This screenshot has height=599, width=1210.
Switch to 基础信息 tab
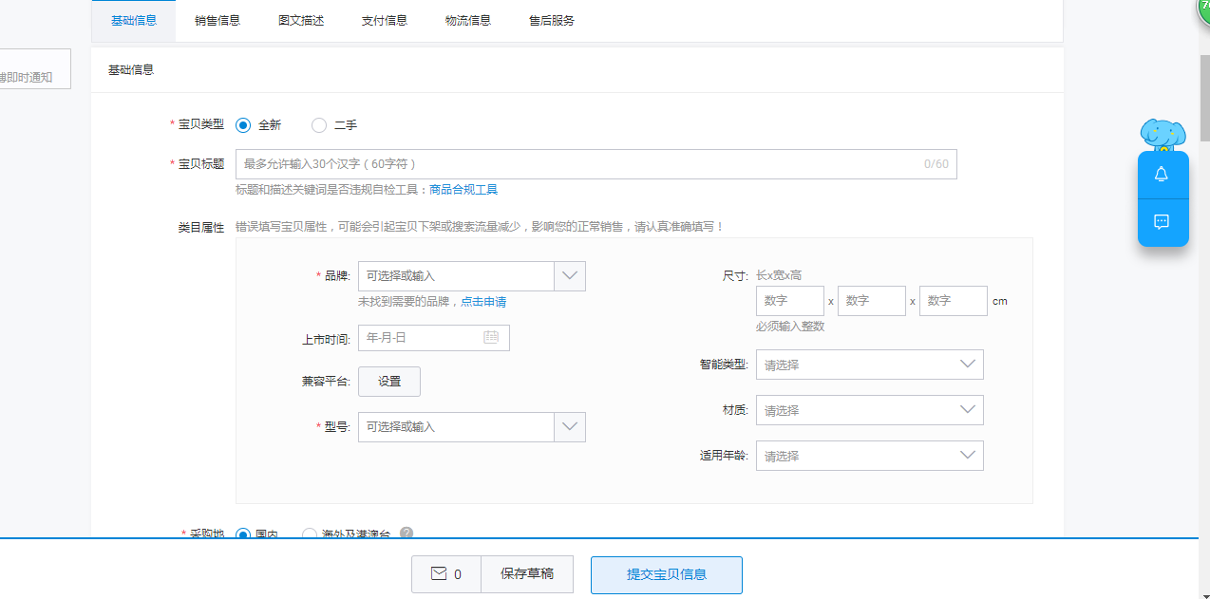pos(134,20)
